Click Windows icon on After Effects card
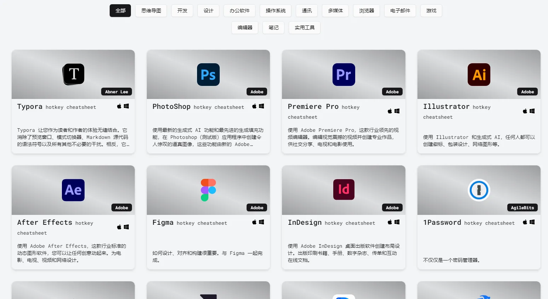548x299 pixels. click(126, 227)
